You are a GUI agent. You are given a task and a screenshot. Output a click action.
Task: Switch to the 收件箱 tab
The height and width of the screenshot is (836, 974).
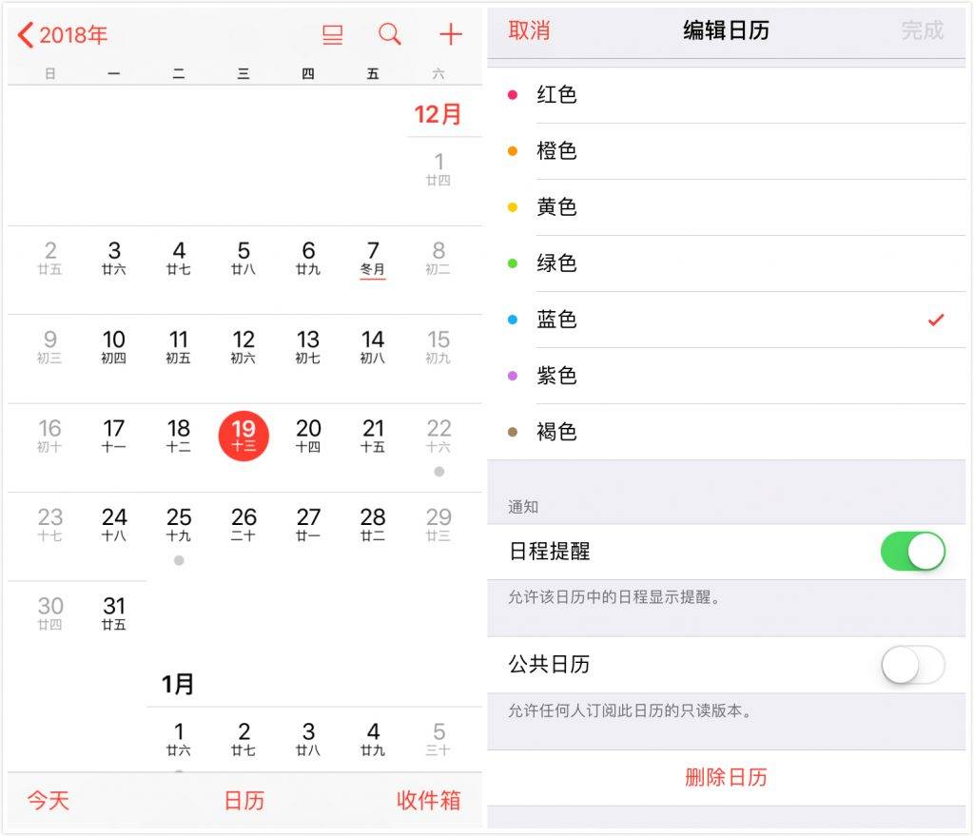point(428,802)
